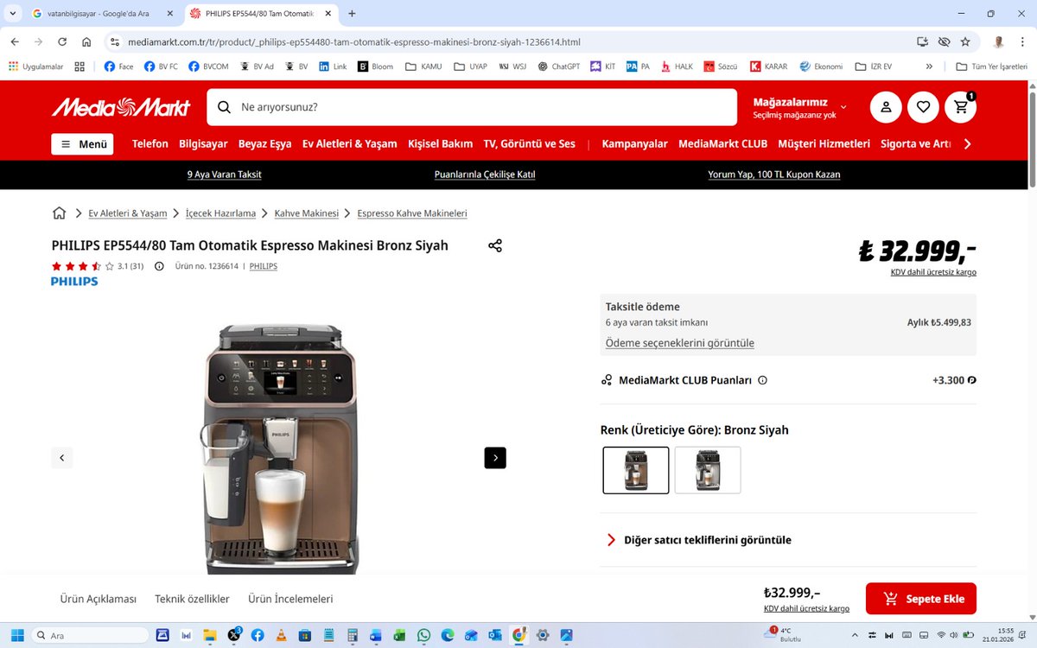Switch to the Ürün Açıklaması tab
This screenshot has width=1037, height=648.
(99, 599)
